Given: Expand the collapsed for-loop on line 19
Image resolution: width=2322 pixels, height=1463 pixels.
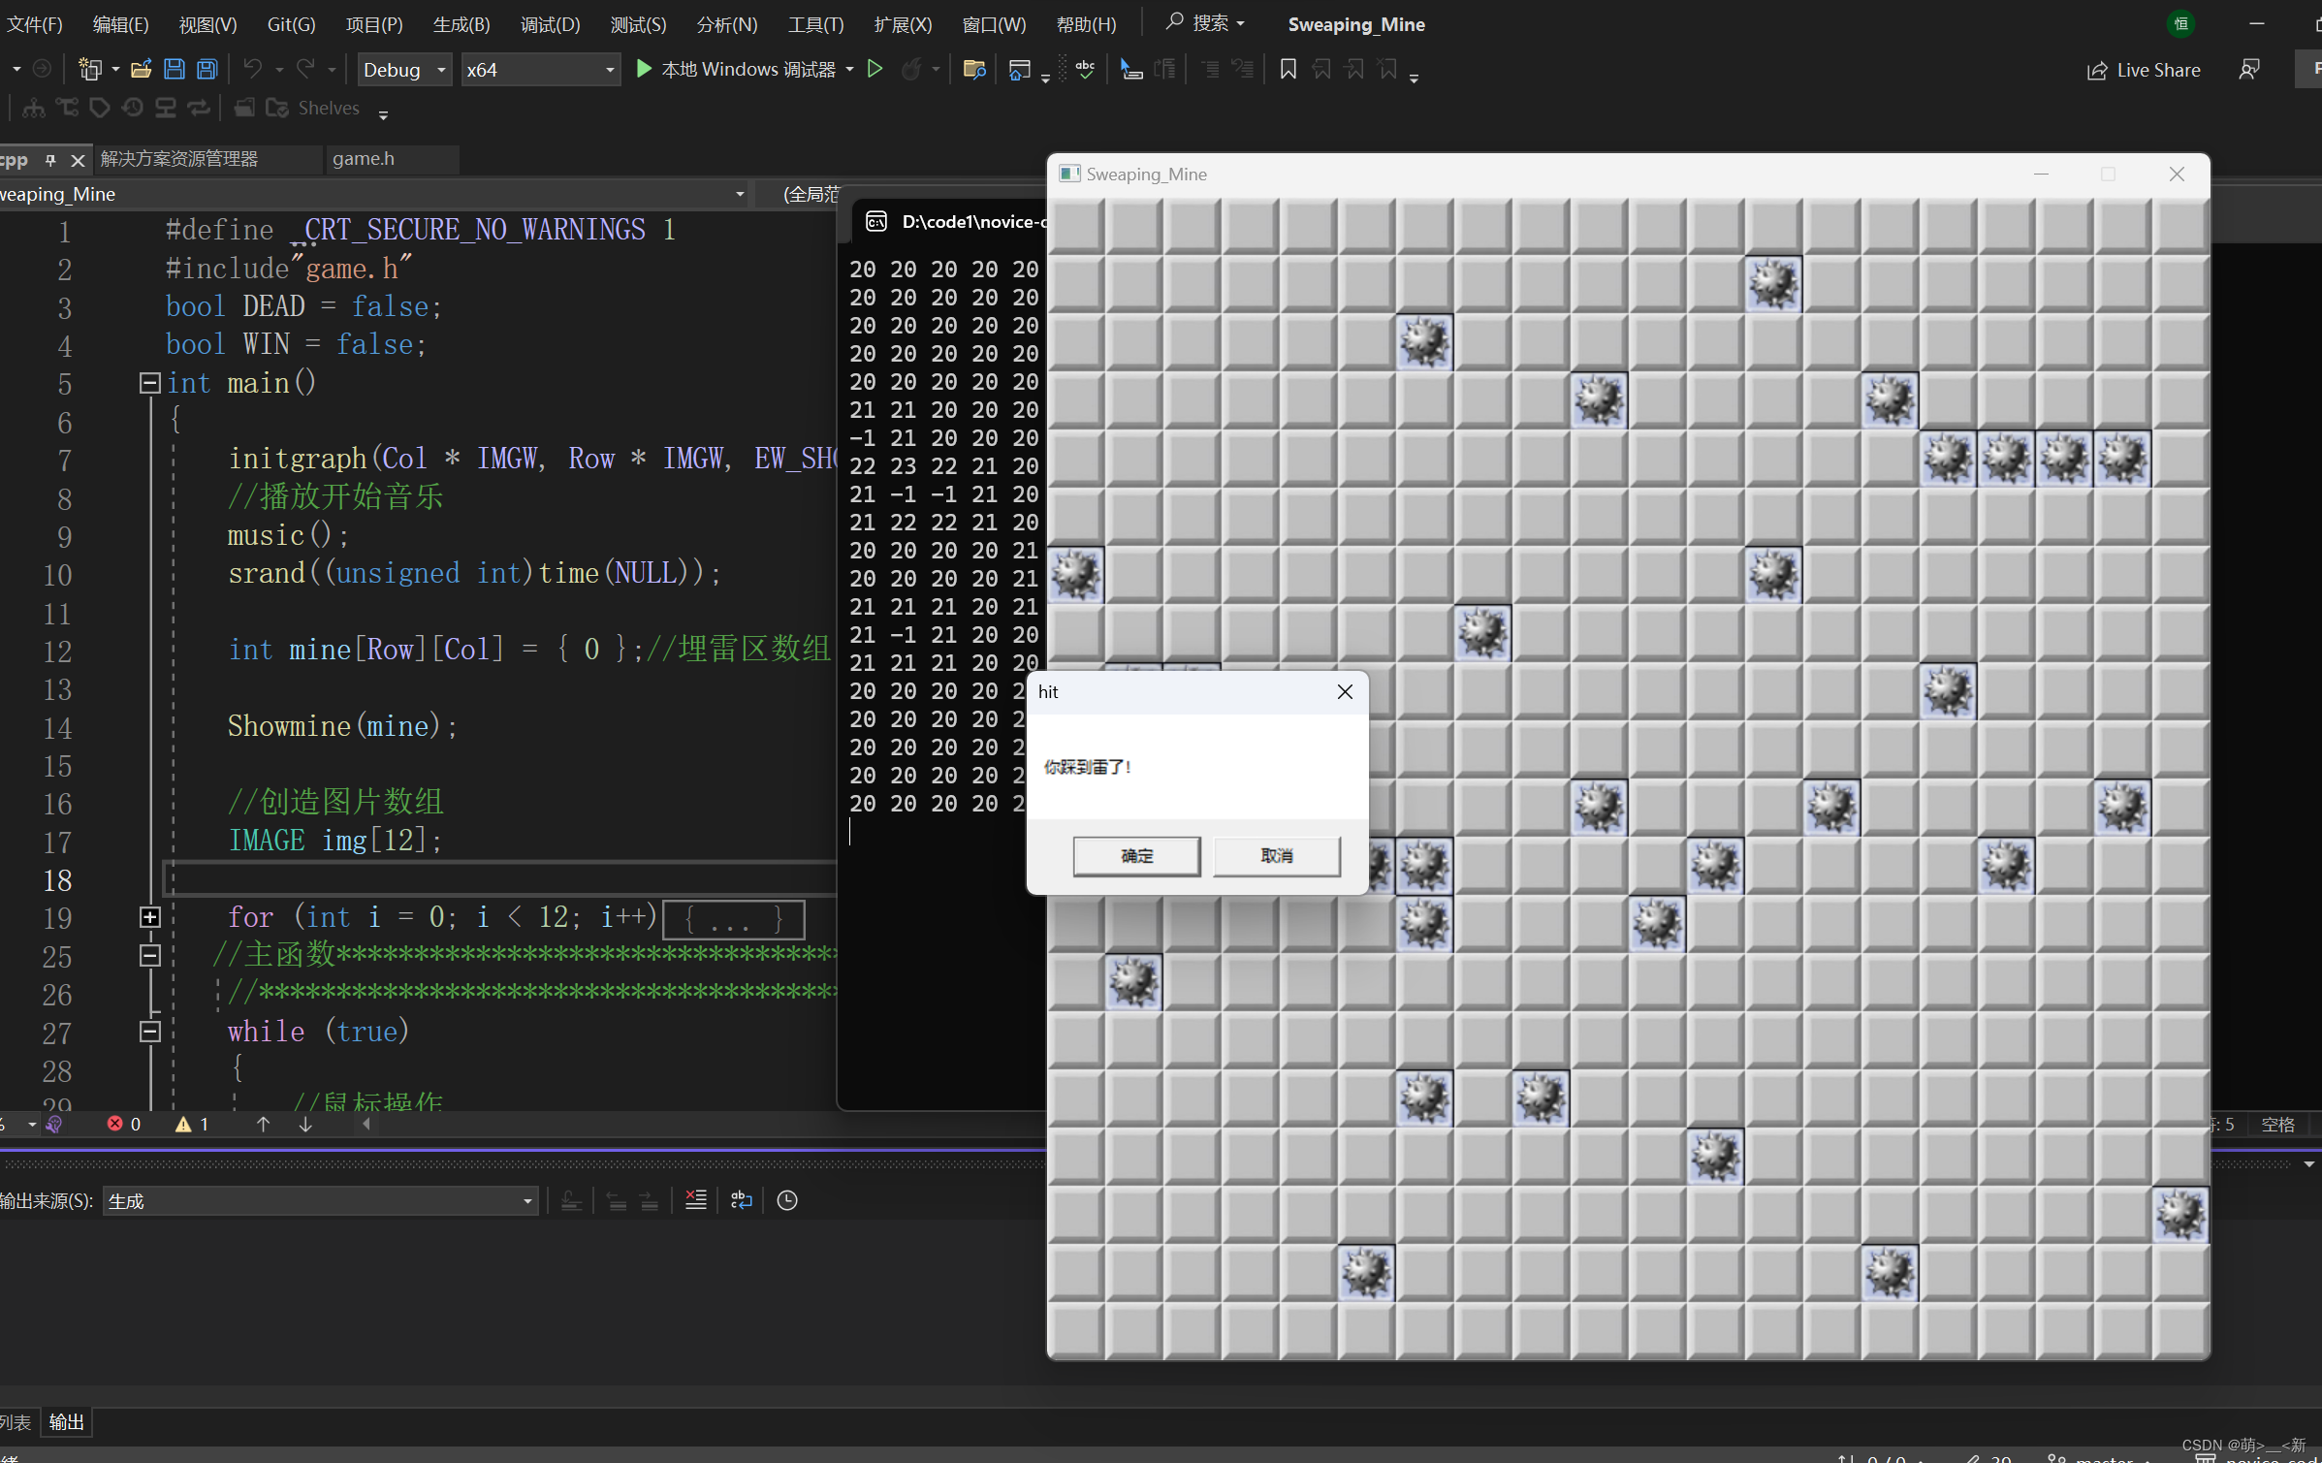Looking at the screenshot, I should [x=149, y=917].
